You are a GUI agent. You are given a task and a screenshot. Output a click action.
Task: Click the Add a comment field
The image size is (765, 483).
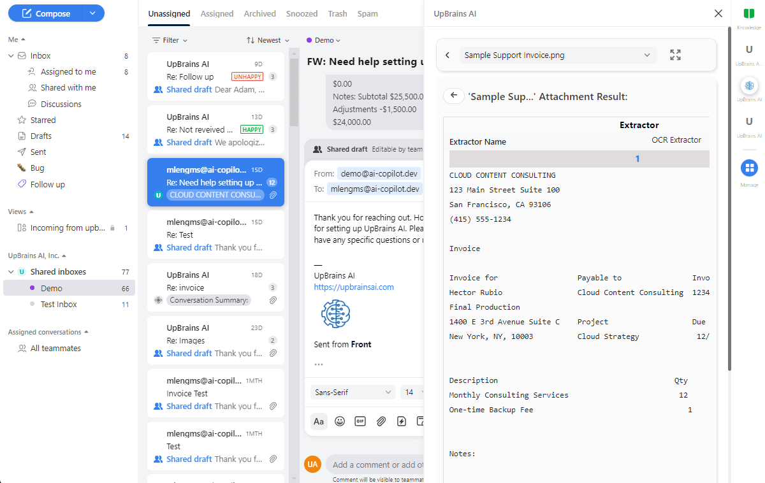pyautogui.click(x=375, y=465)
